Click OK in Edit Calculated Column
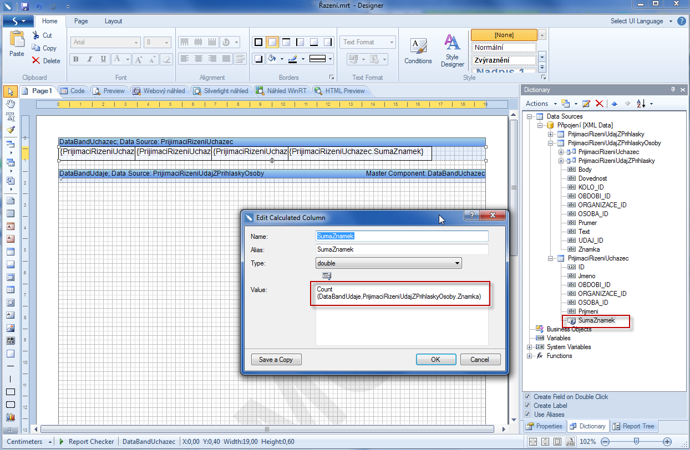Image resolution: width=690 pixels, height=450 pixels. tap(436, 360)
